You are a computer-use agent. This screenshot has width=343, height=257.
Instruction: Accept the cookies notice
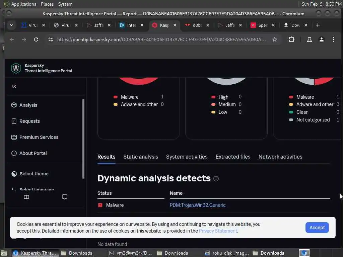tap(317, 228)
